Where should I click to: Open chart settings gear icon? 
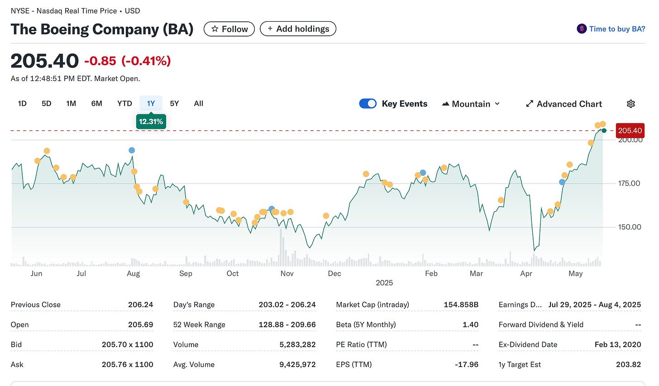tap(630, 104)
